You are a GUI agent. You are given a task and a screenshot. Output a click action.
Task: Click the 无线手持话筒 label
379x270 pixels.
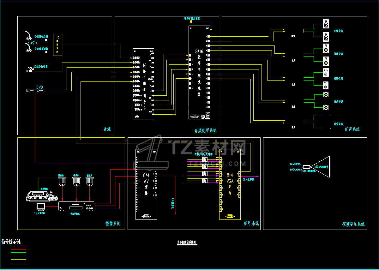[41, 67]
